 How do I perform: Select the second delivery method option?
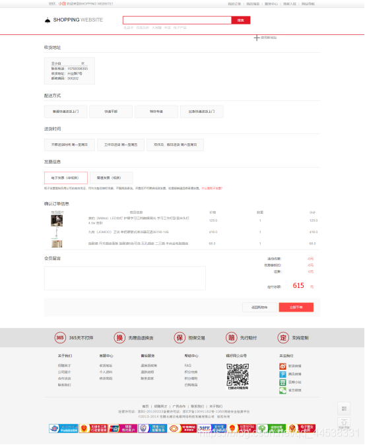click(x=111, y=112)
